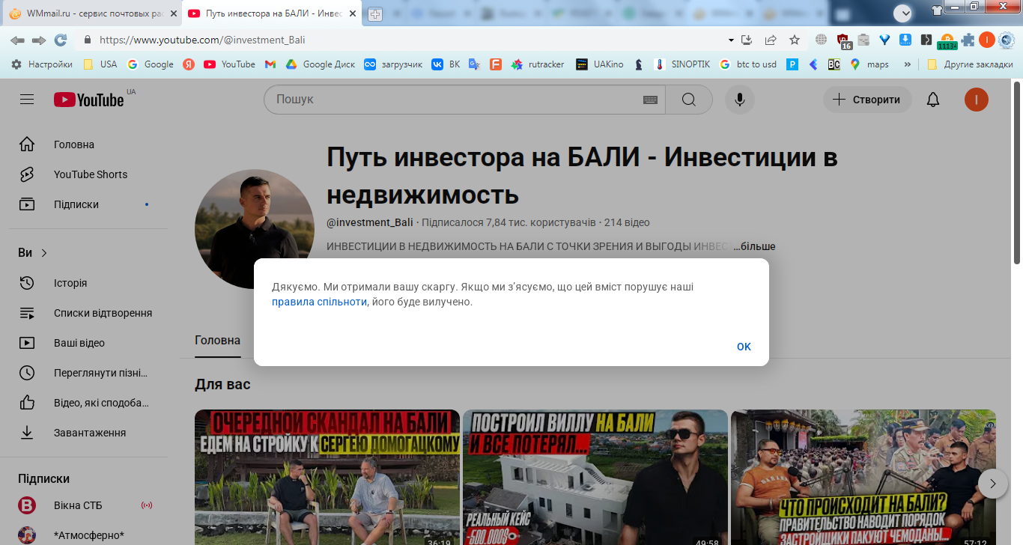
Task: Click the share page icon in the address bar
Action: click(x=771, y=40)
